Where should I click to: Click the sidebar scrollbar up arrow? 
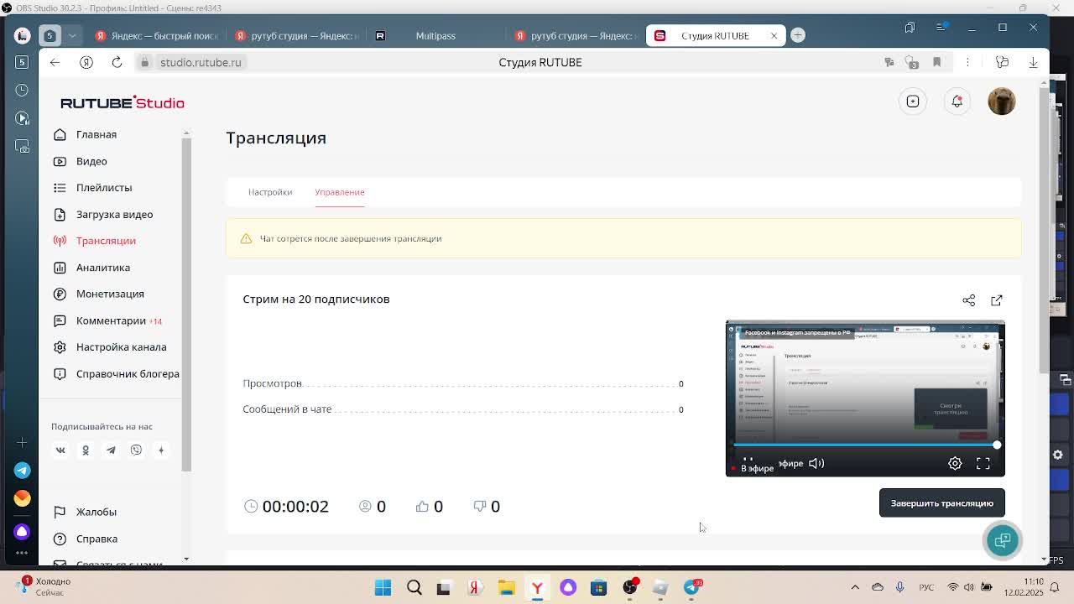[186, 133]
